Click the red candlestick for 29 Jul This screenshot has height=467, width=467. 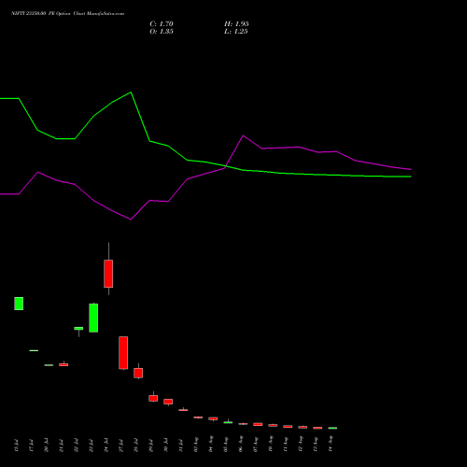(153, 398)
